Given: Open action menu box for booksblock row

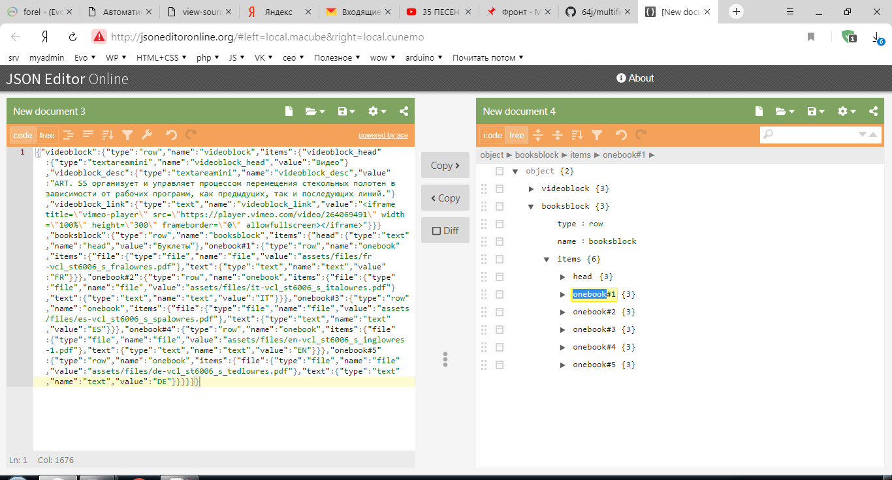Looking at the screenshot, I should [500, 206].
